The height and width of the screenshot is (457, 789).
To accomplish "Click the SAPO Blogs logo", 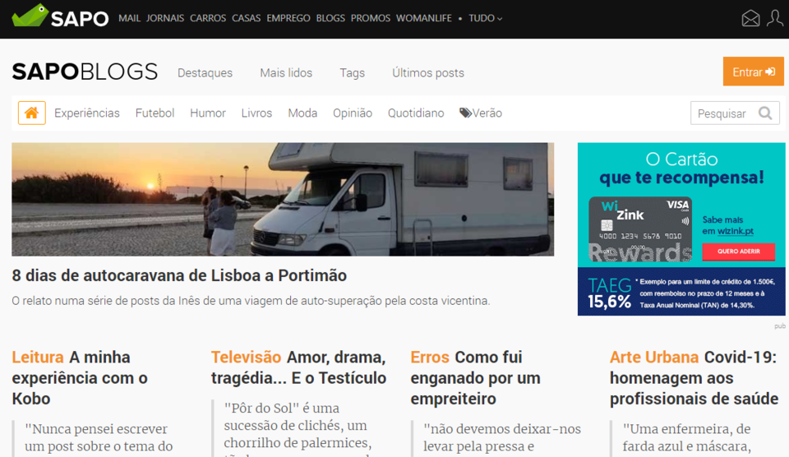I will [85, 72].
